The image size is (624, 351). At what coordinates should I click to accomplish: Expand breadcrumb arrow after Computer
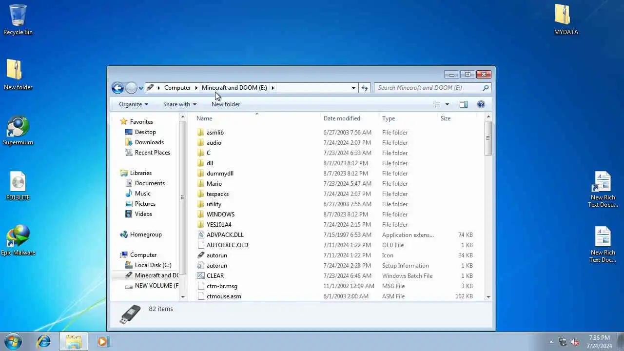(196, 88)
